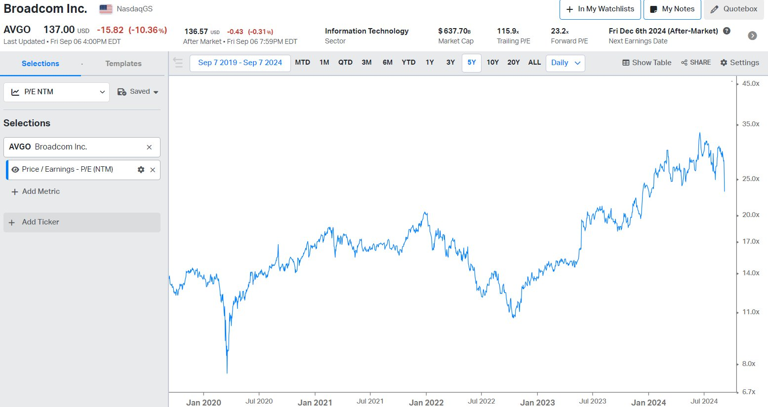Click the Jan 2022 x-axis label
The height and width of the screenshot is (407, 768).
pyautogui.click(x=426, y=403)
